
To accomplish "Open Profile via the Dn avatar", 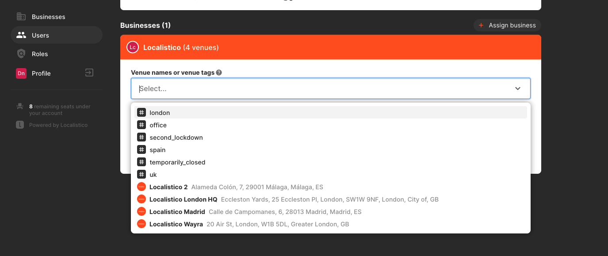I will tap(21, 73).
